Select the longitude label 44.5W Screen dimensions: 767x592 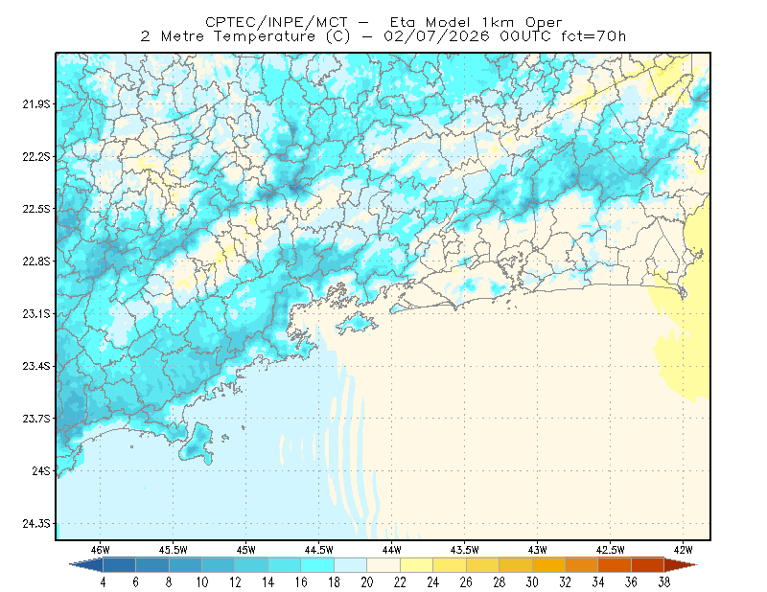(319, 550)
